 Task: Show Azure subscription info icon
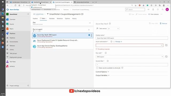point(111,42)
